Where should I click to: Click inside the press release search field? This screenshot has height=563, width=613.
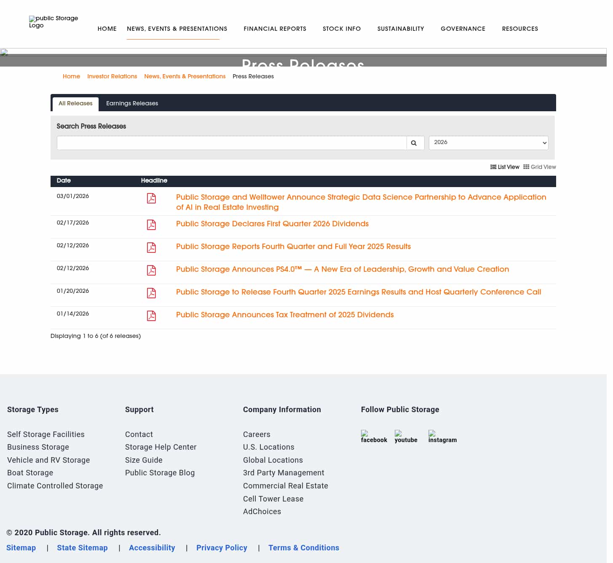click(232, 142)
